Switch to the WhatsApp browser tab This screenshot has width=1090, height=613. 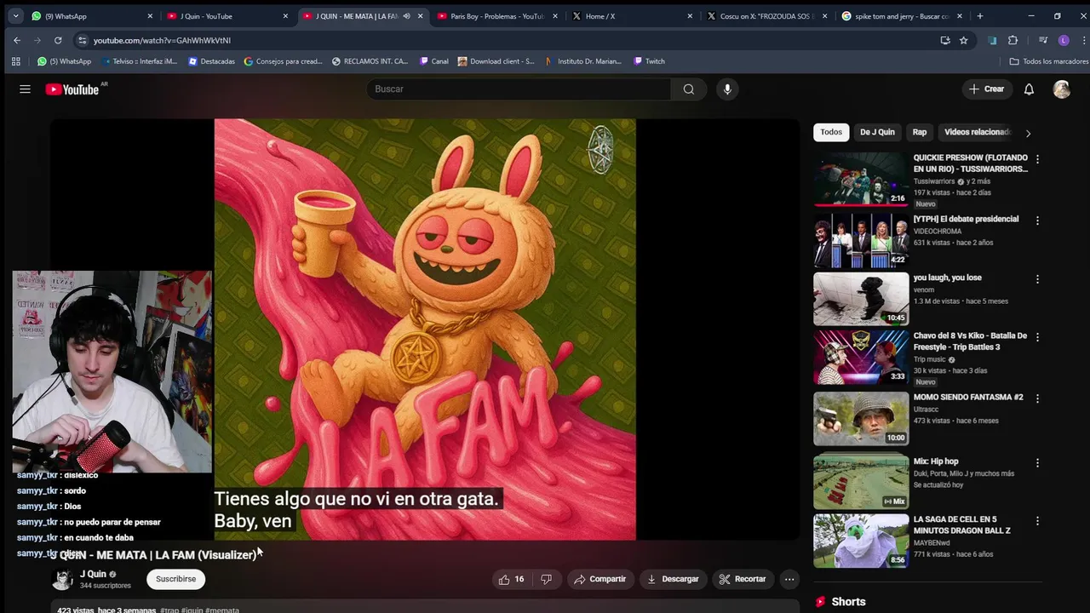(92, 16)
